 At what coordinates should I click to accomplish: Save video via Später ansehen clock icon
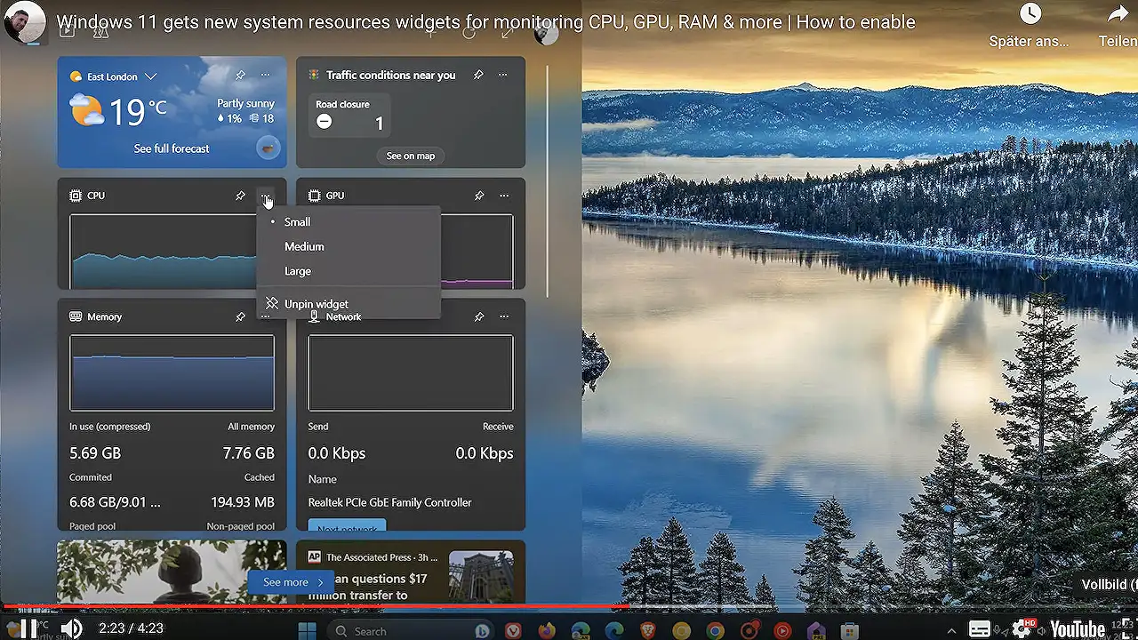pyautogui.click(x=1029, y=13)
